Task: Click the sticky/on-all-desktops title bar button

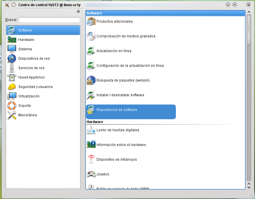Action: pyautogui.click(x=14, y=5)
